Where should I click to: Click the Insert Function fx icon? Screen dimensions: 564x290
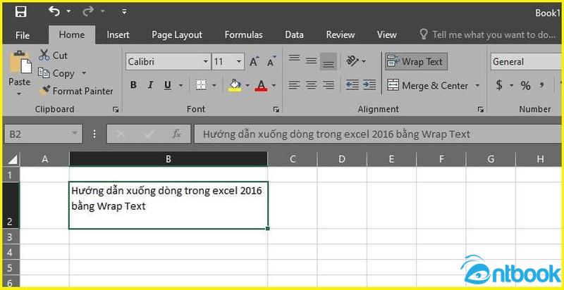176,134
